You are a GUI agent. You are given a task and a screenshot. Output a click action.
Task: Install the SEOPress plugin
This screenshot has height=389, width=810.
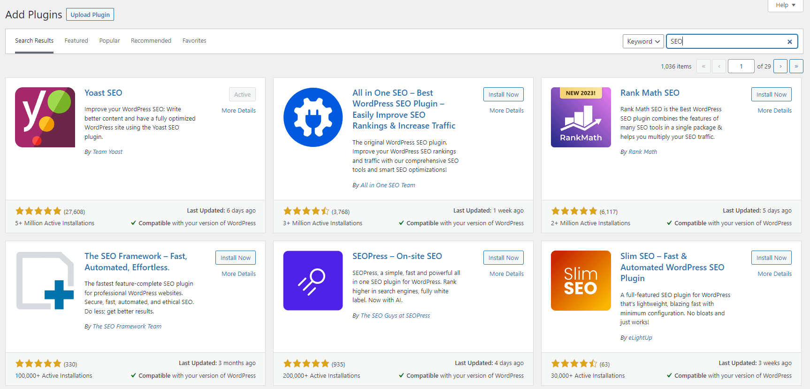tap(504, 258)
